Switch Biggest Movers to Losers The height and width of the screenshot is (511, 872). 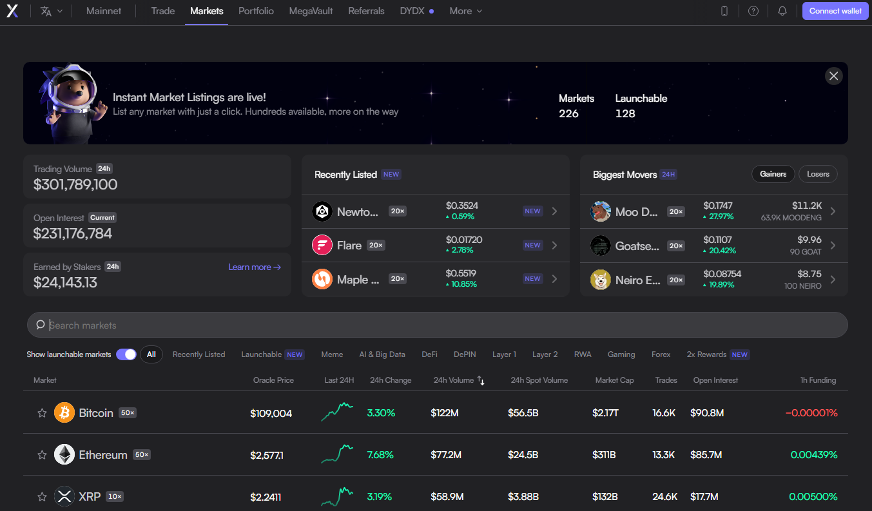point(819,174)
